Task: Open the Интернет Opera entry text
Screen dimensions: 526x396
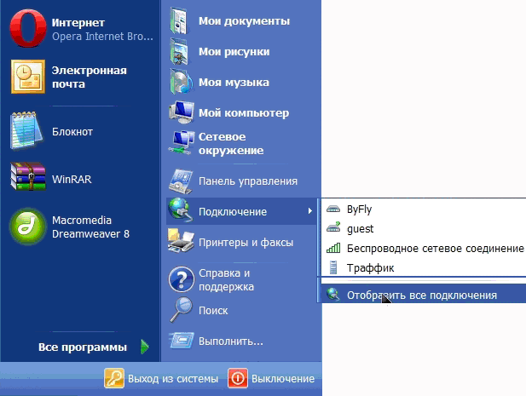Action: click(x=102, y=30)
